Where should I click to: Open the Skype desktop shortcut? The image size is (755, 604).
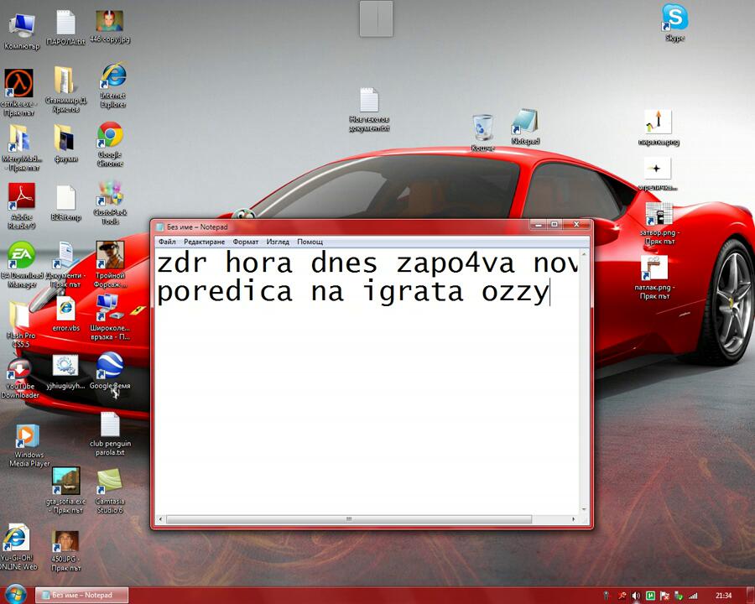pos(674,18)
